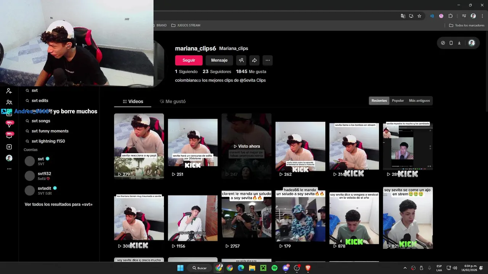Open Brave browser from the taskbar
488x274 pixels.
(308, 268)
